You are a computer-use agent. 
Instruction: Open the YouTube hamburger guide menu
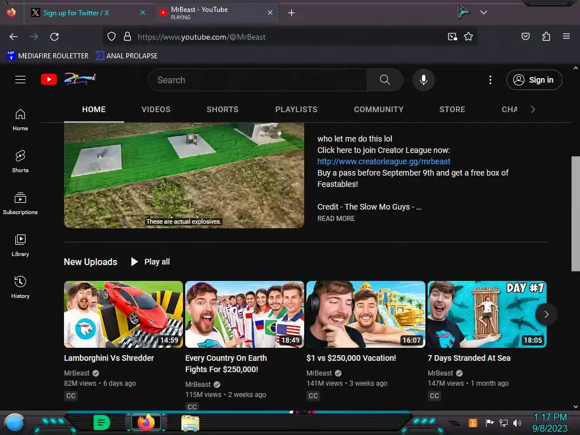(x=20, y=79)
